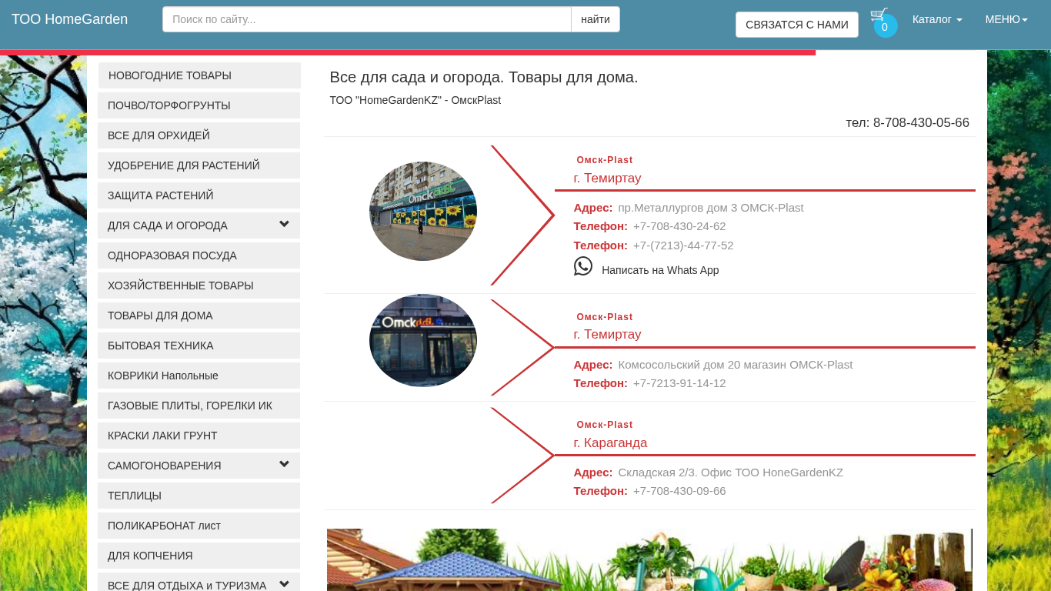Click address Комсосольский дом 20 магазин

(x=736, y=365)
